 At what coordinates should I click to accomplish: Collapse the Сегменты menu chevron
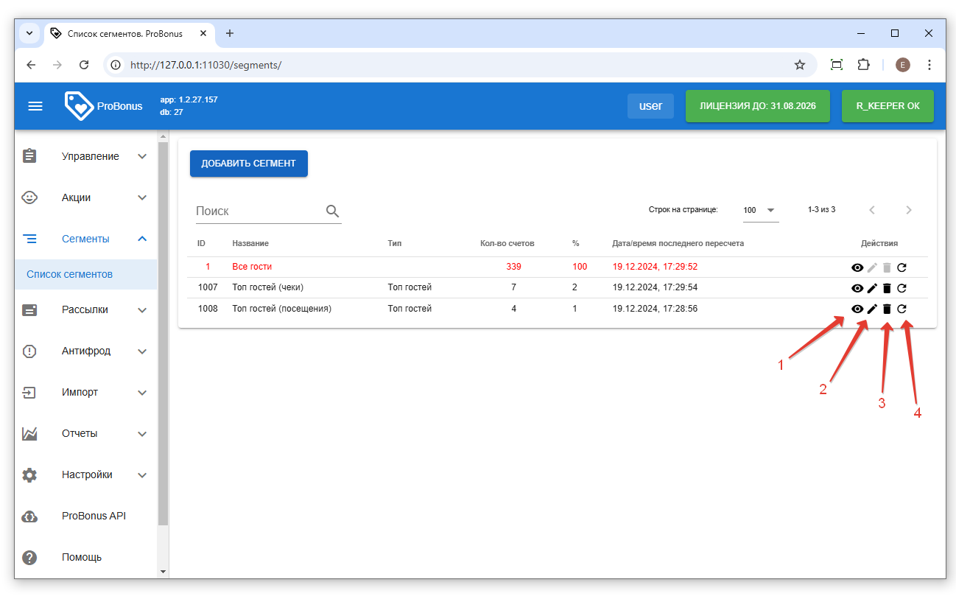click(x=143, y=239)
